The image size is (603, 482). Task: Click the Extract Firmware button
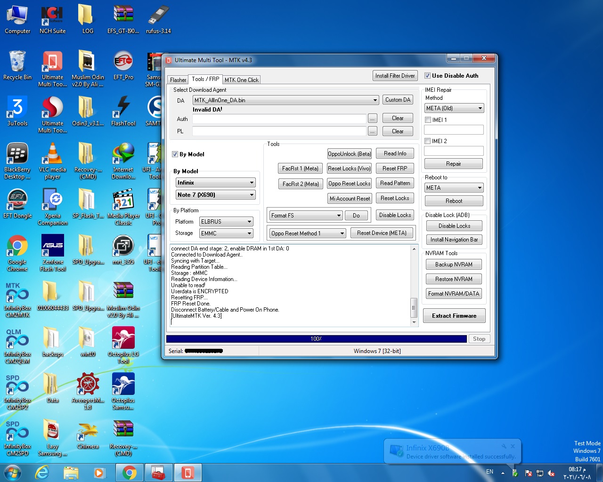(x=454, y=316)
